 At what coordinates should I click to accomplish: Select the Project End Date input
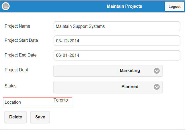[x=117, y=56]
